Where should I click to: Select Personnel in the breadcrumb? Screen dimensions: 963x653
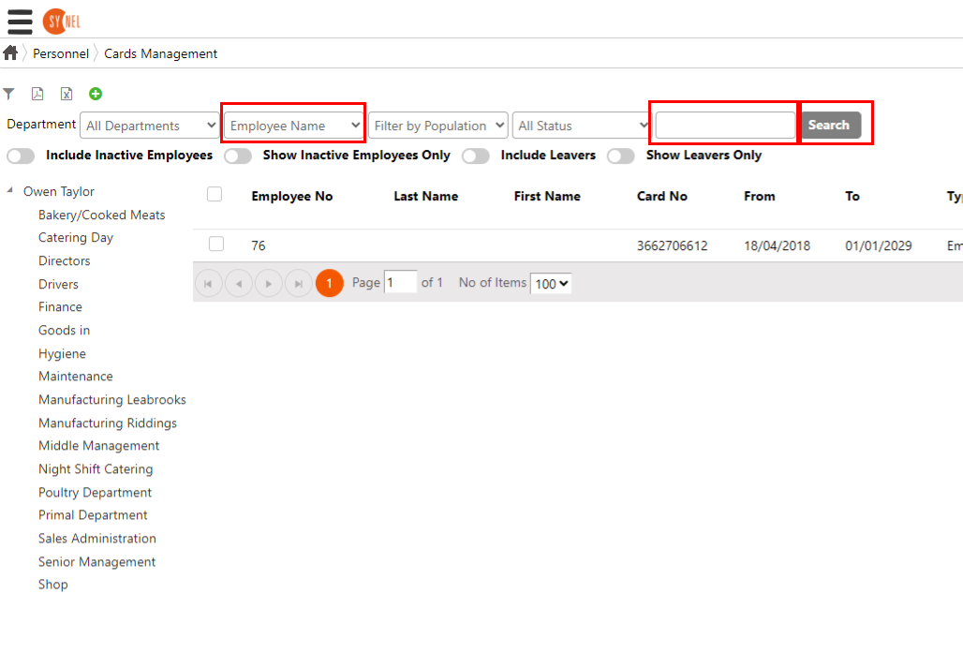[x=61, y=53]
